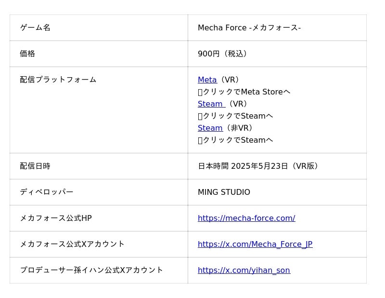Open the yihan_son X account link
The image size is (385, 298).
[x=244, y=271]
